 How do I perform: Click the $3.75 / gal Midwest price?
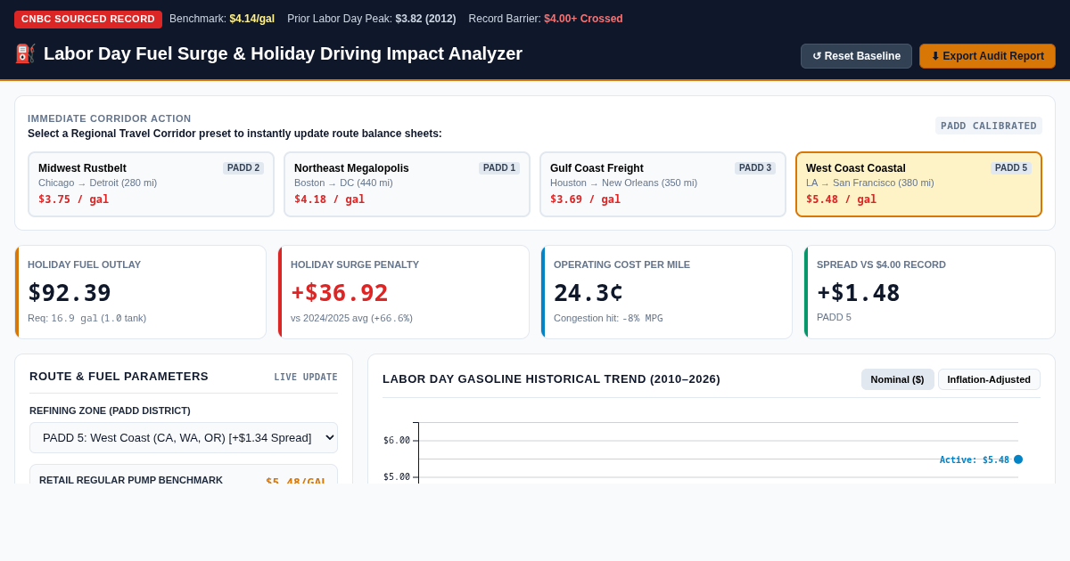[x=73, y=199]
